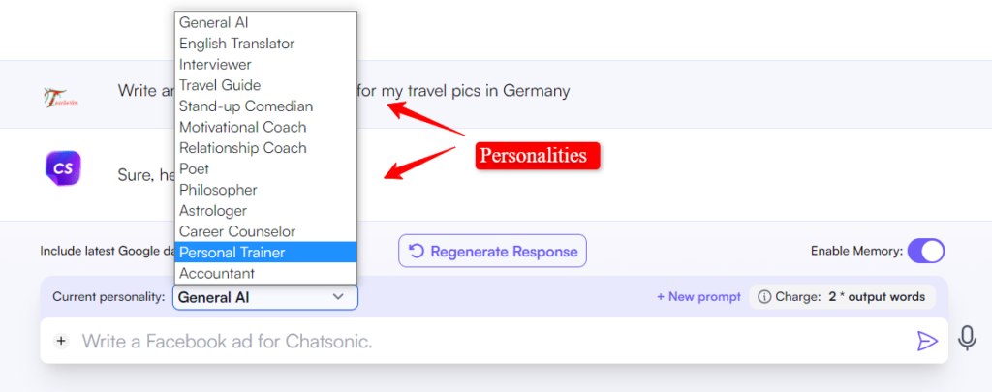
Task: Click the Charge output words badge
Action: click(842, 297)
